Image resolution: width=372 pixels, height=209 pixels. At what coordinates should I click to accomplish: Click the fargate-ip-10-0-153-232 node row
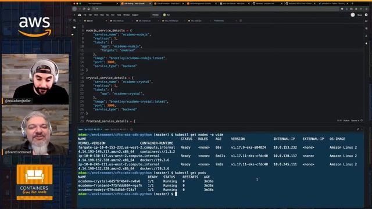[x=217, y=150]
